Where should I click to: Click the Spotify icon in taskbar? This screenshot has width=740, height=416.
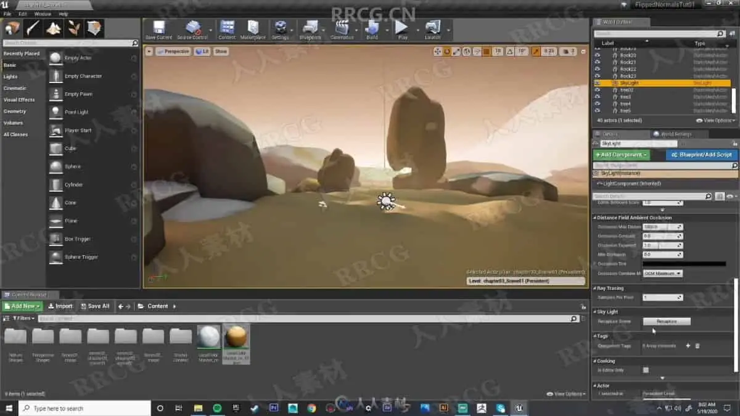[x=218, y=408]
